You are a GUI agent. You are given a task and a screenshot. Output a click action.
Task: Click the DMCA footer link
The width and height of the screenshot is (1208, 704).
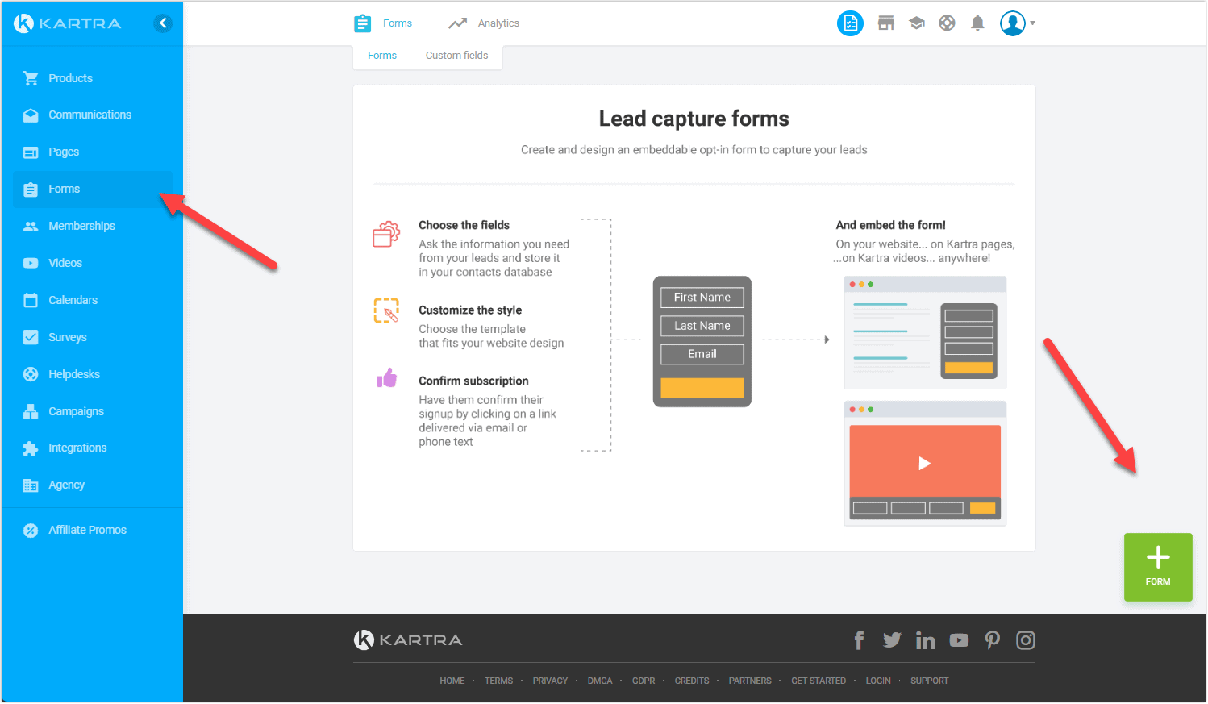[600, 681]
